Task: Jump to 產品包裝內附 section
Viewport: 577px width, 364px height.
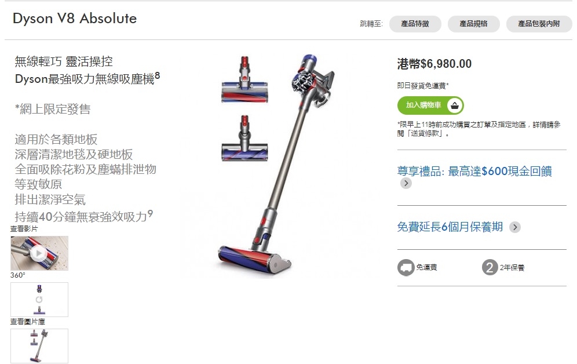Action: pyautogui.click(x=539, y=24)
